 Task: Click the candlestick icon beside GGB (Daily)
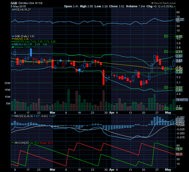[13, 36]
